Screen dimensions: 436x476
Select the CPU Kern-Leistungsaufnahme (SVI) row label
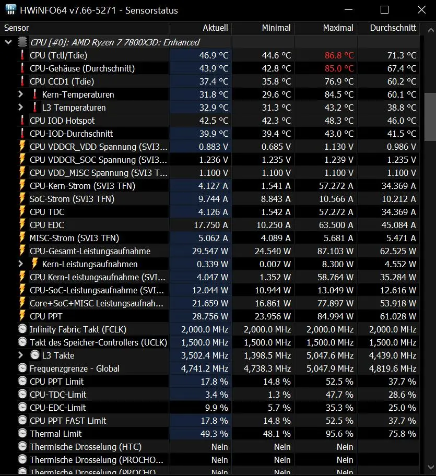point(98,277)
